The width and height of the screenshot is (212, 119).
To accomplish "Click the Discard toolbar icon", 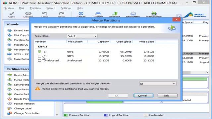I will pos(28,14).
